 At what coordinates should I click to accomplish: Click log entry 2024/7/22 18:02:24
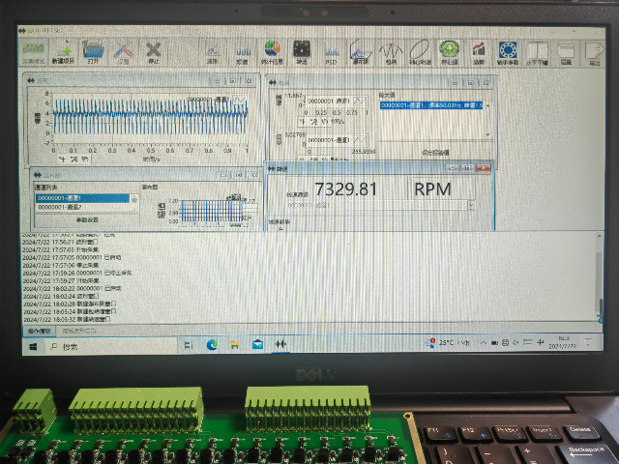coord(61,296)
